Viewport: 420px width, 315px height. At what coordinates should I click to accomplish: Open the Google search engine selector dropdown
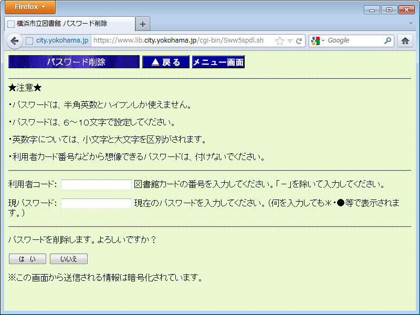tap(319, 40)
